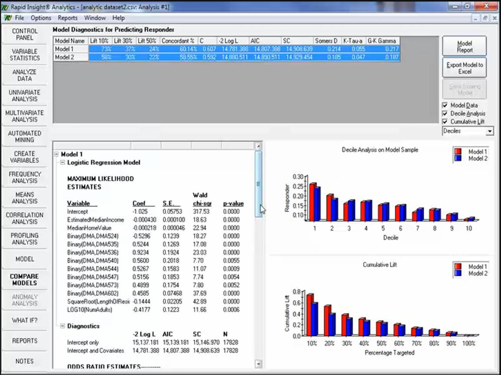Open the Automated Mining panel
This screenshot has width=501, height=375.
(25, 136)
